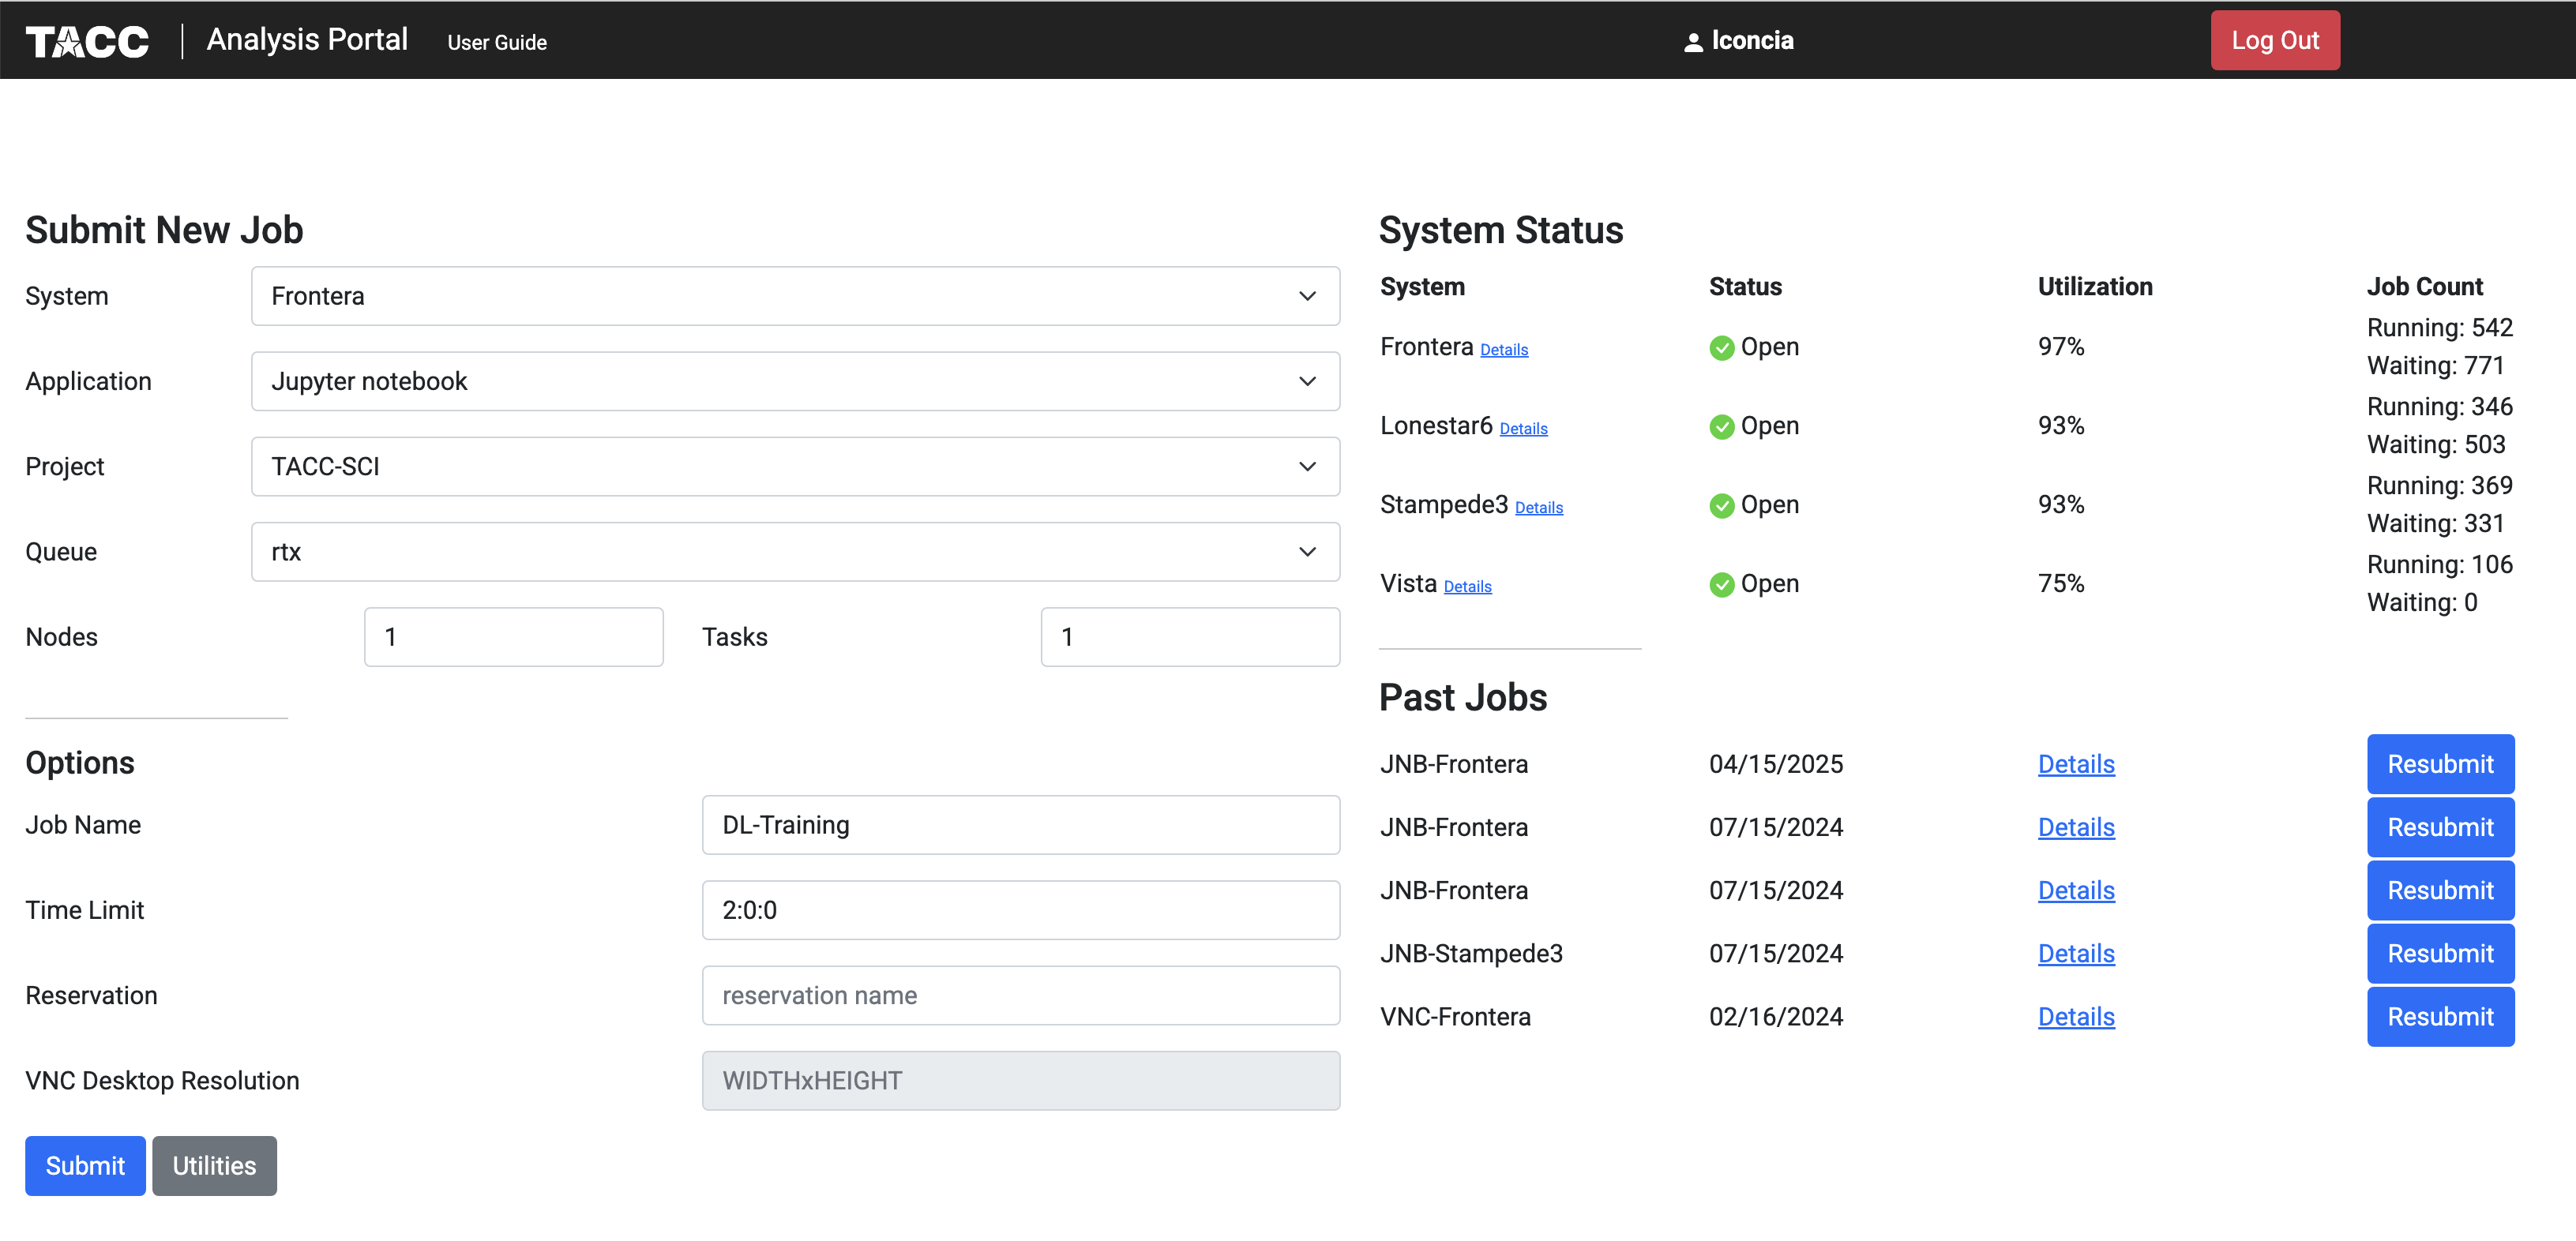
Task: Click the 'System Status' heading
Action: [x=1501, y=231]
